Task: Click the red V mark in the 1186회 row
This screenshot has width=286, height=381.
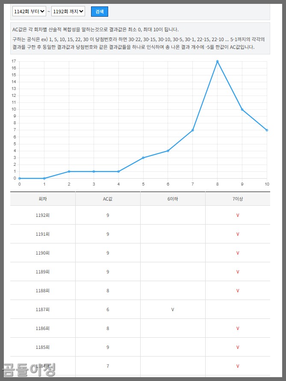Action: (238, 329)
